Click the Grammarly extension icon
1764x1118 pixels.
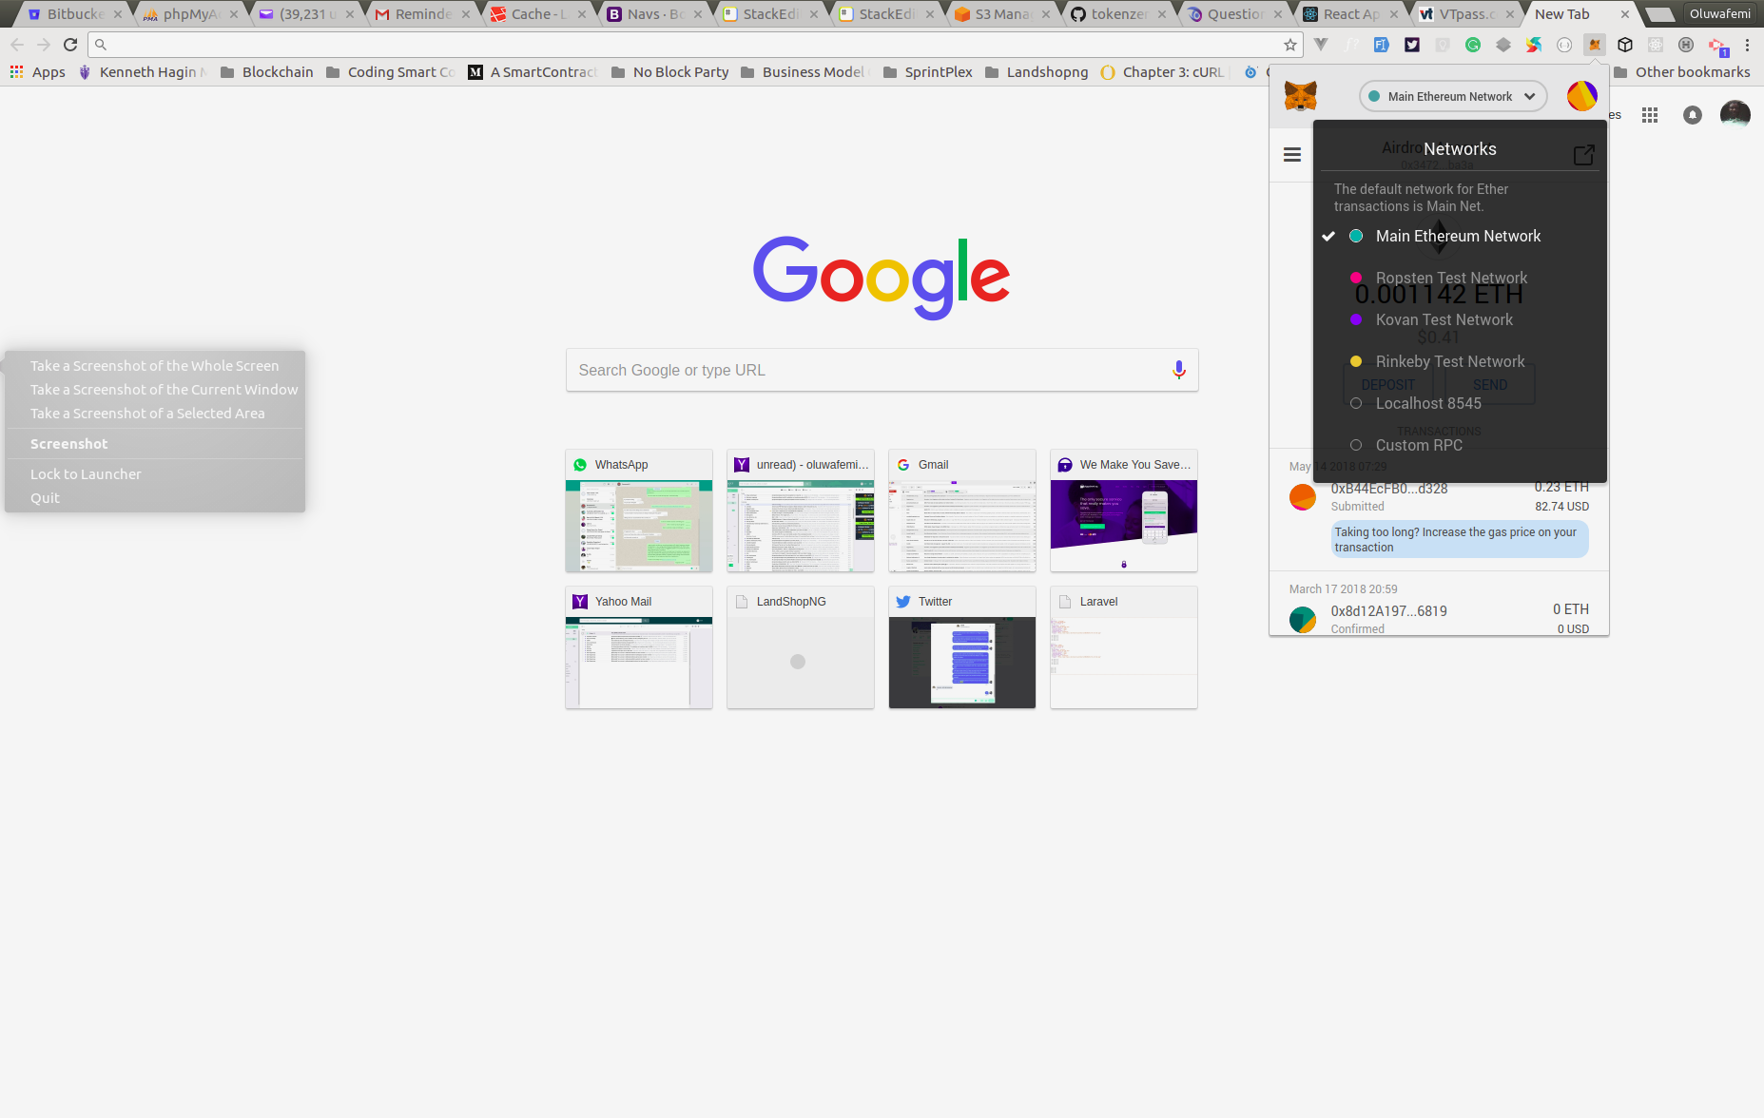[1473, 45]
